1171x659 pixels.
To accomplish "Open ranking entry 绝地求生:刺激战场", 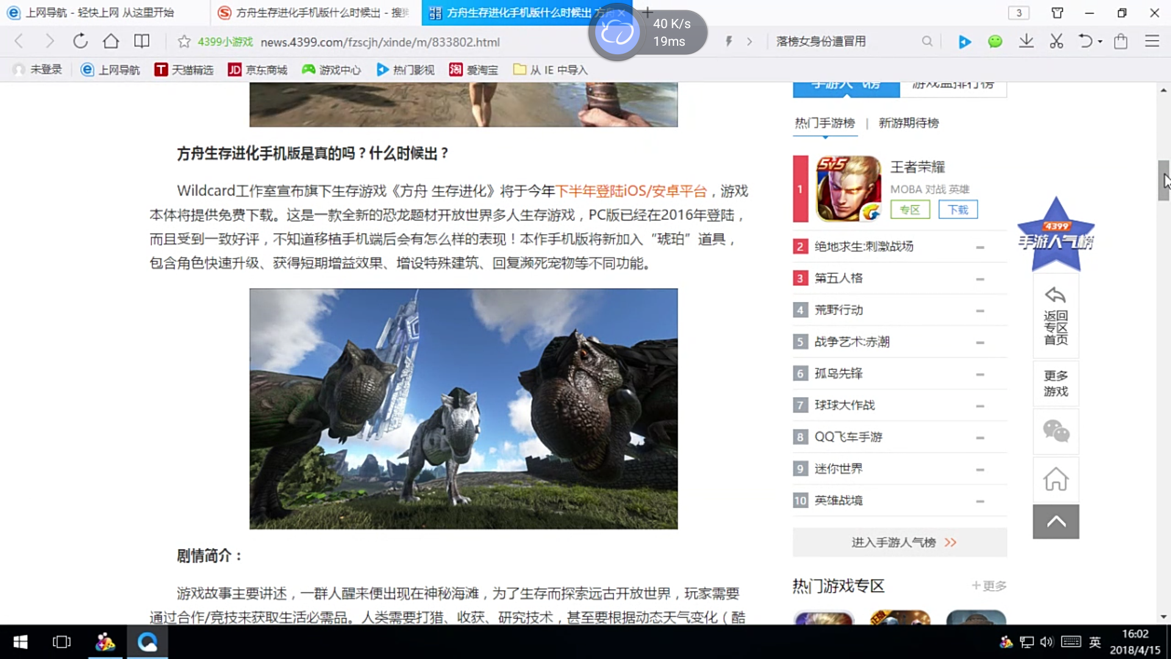I will [864, 247].
